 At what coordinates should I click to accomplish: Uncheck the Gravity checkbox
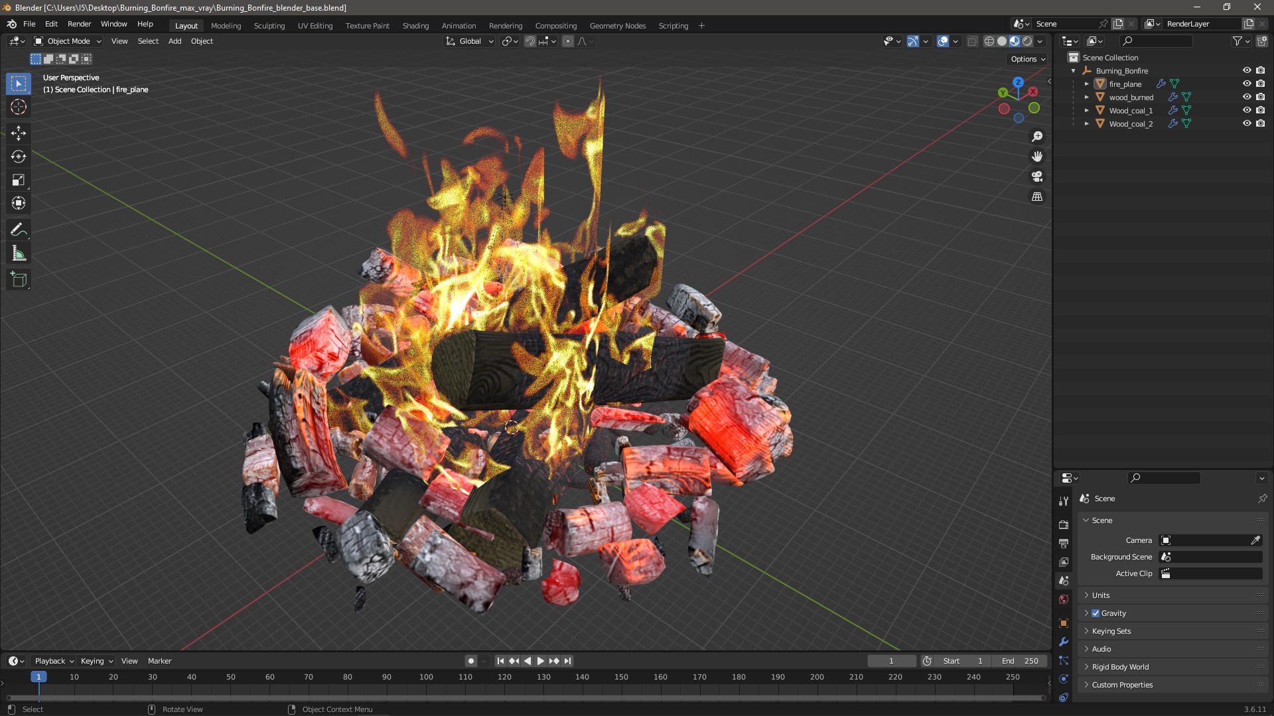pos(1096,613)
